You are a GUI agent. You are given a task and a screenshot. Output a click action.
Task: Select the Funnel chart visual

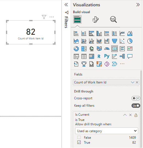coord(115,41)
